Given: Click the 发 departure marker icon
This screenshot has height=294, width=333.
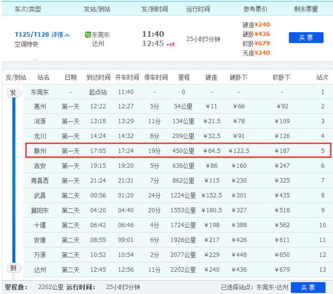Looking at the screenshot, I should [13, 93].
